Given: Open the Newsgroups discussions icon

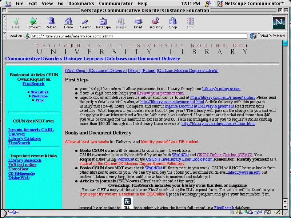Looking at the screenshot, I should [x=258, y=212].
